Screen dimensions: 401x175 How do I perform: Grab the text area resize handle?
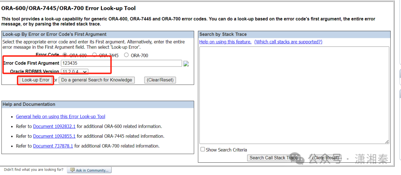(x=387, y=142)
